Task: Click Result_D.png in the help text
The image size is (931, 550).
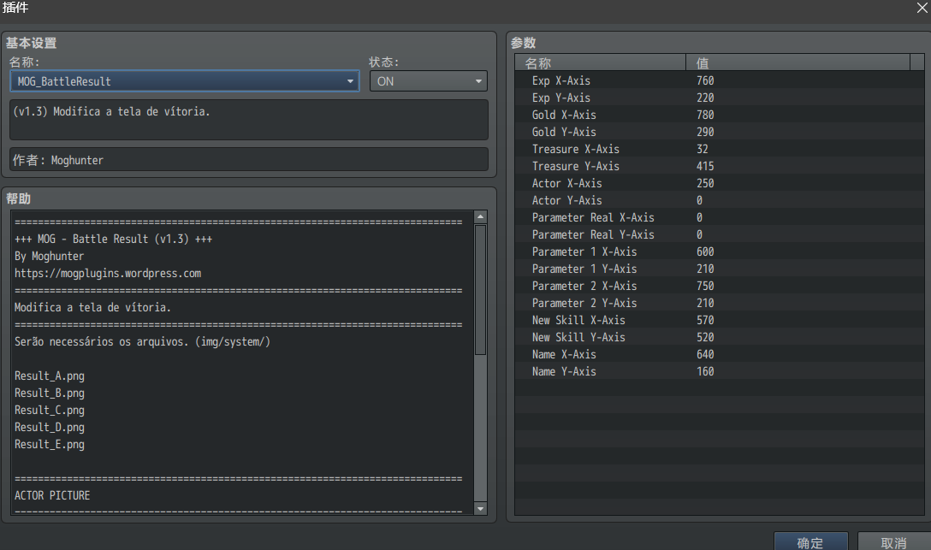Action: (50, 428)
